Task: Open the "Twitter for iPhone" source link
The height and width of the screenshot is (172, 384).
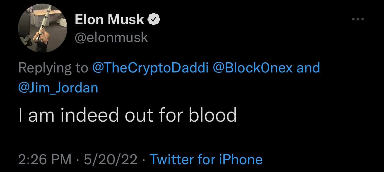Action: point(206,159)
